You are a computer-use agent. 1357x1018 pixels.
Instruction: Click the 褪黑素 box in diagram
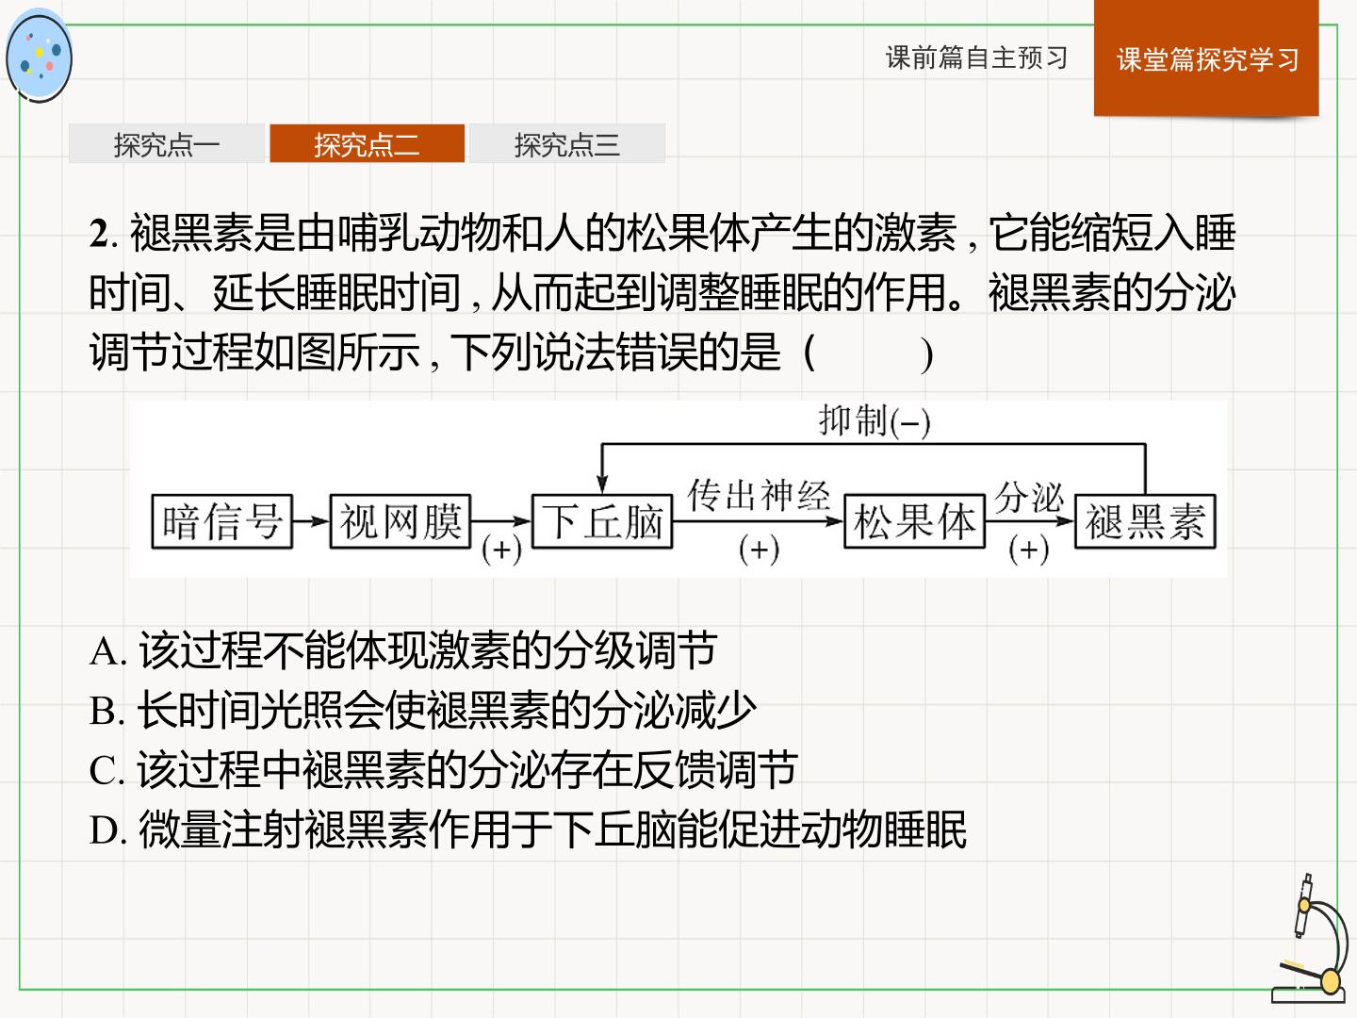click(1145, 521)
